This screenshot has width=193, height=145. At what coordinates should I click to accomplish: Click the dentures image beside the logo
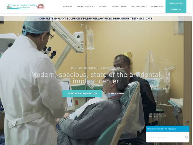pos(41,6)
